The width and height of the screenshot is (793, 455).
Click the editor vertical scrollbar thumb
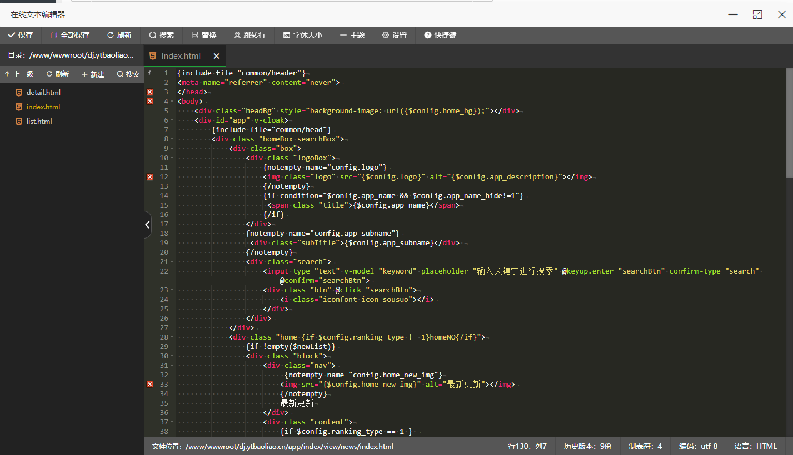(x=789, y=124)
